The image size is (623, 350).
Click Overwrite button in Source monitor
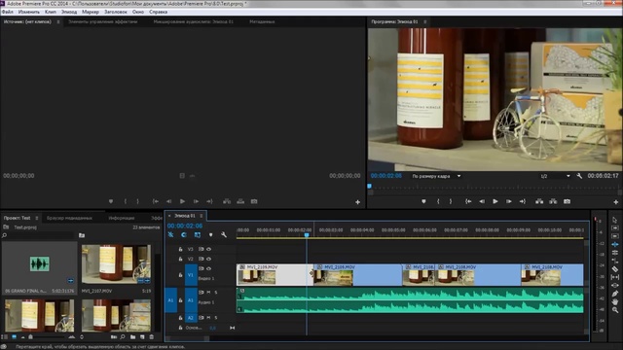(x=240, y=201)
